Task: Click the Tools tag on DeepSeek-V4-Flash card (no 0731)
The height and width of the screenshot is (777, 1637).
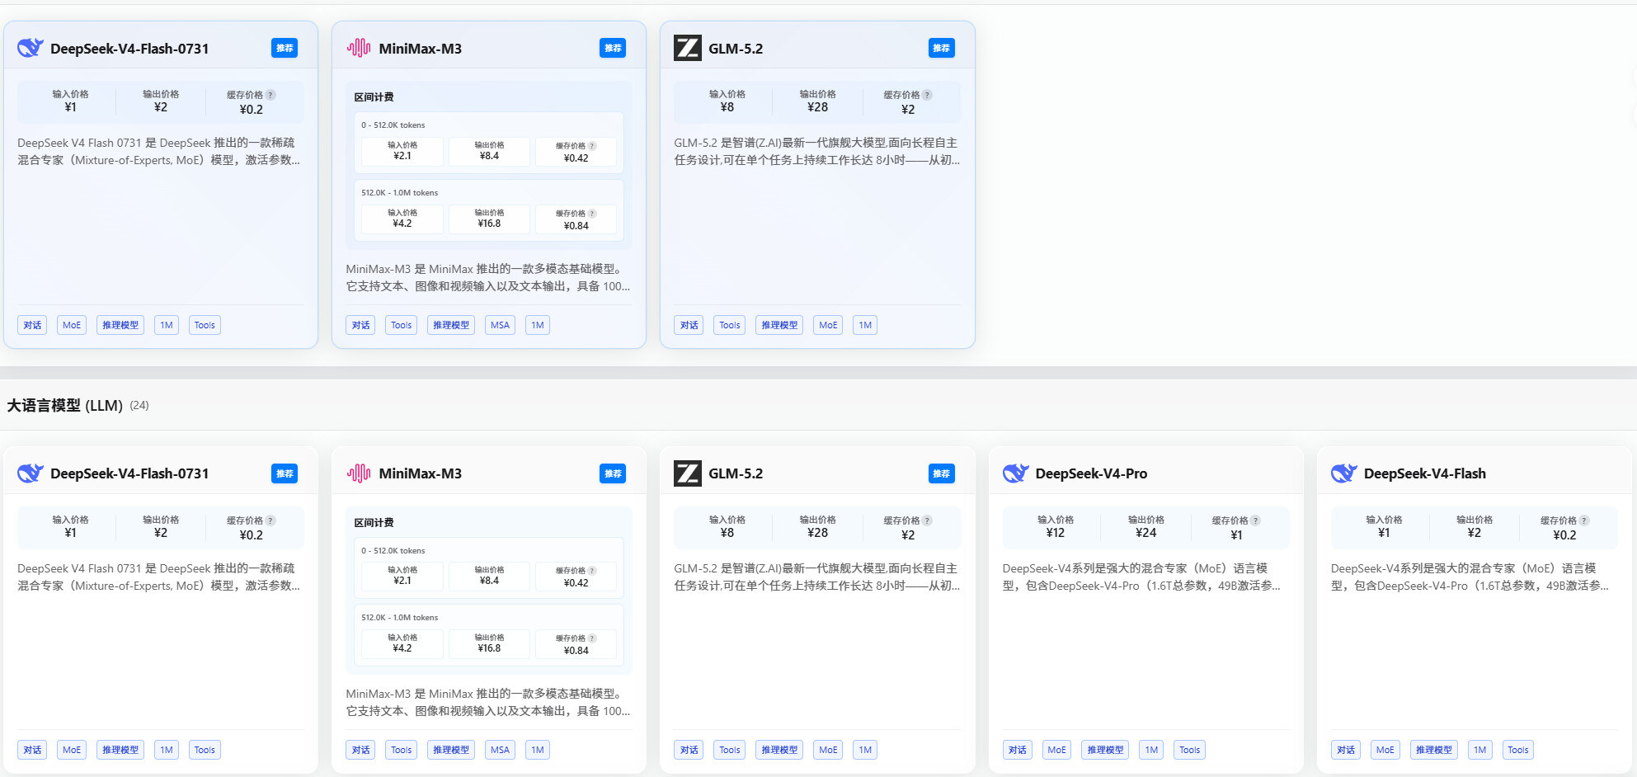Action: point(1517,750)
